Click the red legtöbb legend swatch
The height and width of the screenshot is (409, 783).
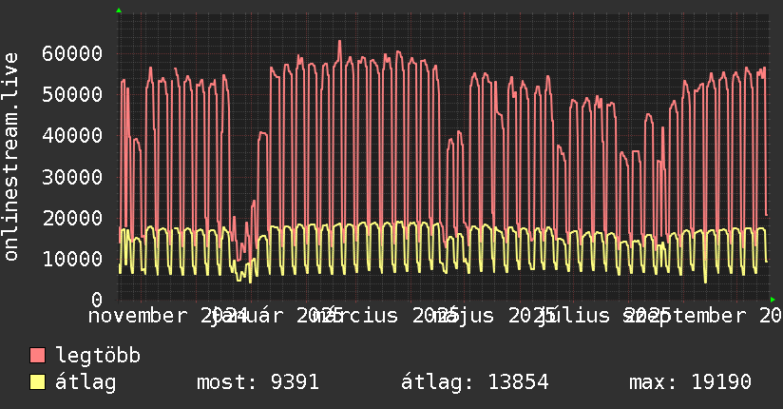coord(38,357)
